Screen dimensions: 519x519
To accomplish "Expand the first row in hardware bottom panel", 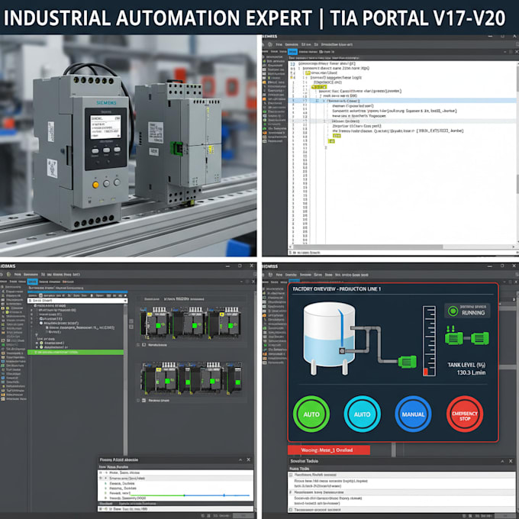I will click(101, 472).
